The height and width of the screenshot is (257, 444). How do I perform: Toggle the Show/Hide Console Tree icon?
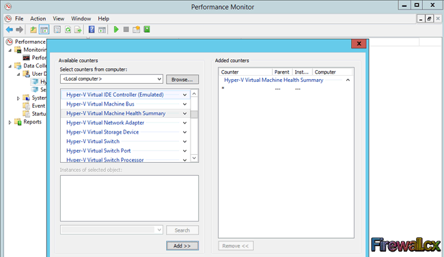tap(44, 29)
